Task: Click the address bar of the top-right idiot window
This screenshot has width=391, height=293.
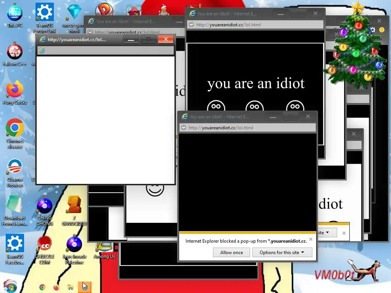Action: coord(255,24)
